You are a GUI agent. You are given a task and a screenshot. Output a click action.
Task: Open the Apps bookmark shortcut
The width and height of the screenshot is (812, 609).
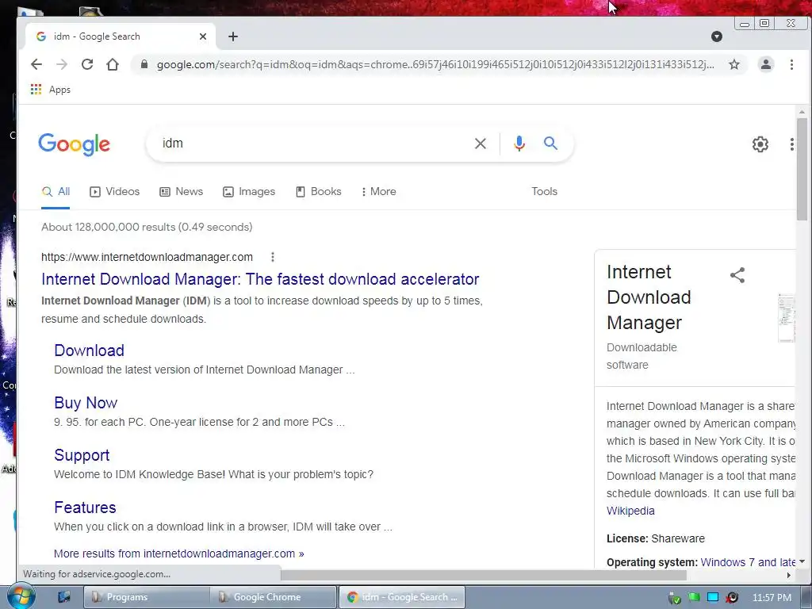(50, 90)
